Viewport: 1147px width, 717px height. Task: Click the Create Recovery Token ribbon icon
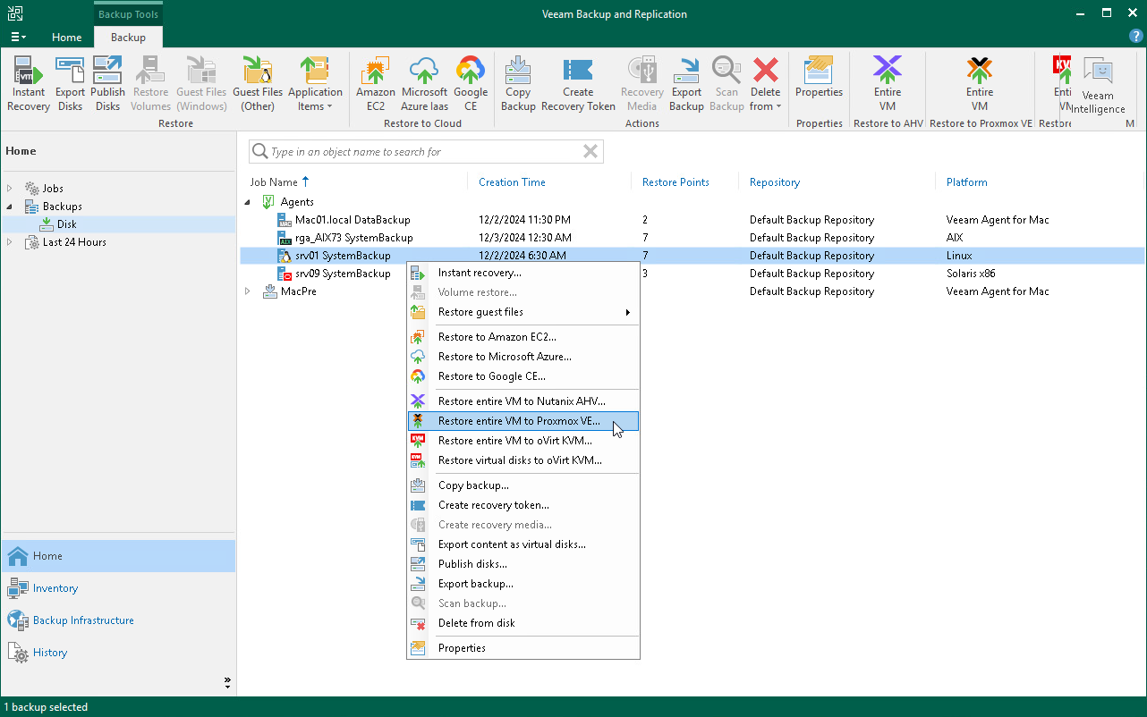coord(578,82)
